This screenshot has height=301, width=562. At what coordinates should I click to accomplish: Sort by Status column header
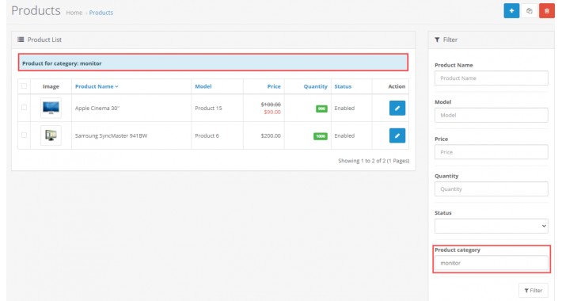tap(343, 86)
